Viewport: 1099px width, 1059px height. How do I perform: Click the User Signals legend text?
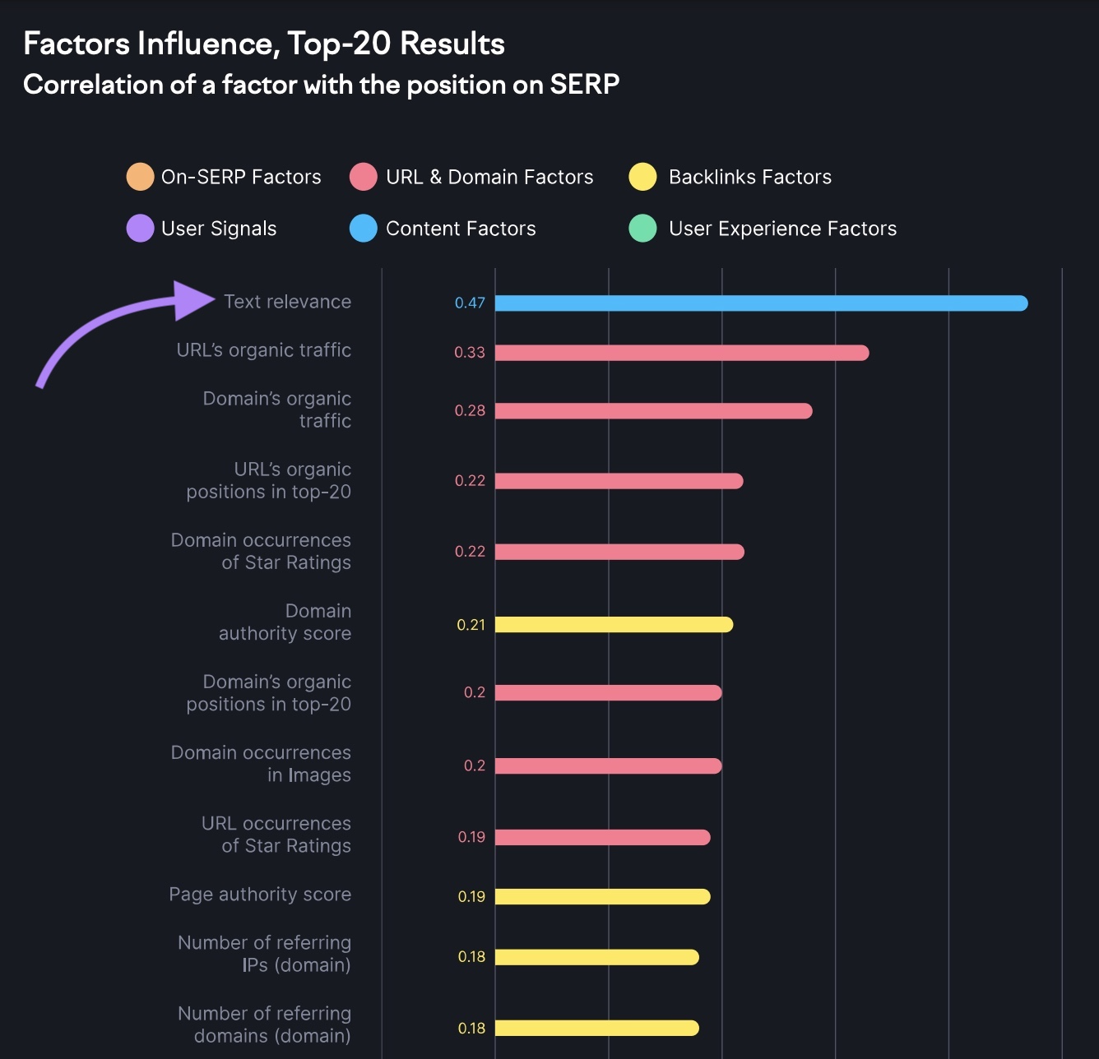pyautogui.click(x=219, y=229)
